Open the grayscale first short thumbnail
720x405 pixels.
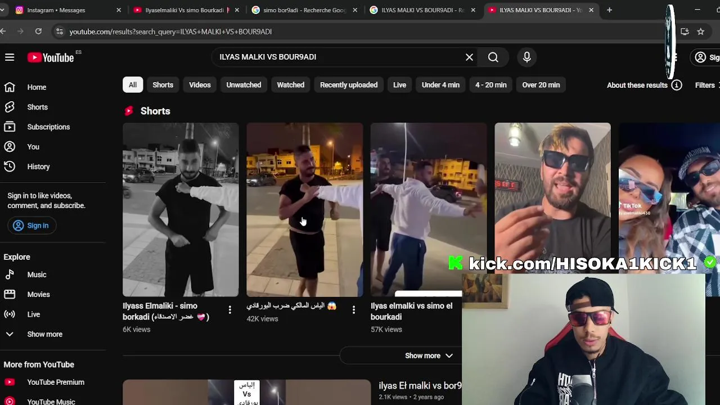[181, 209]
